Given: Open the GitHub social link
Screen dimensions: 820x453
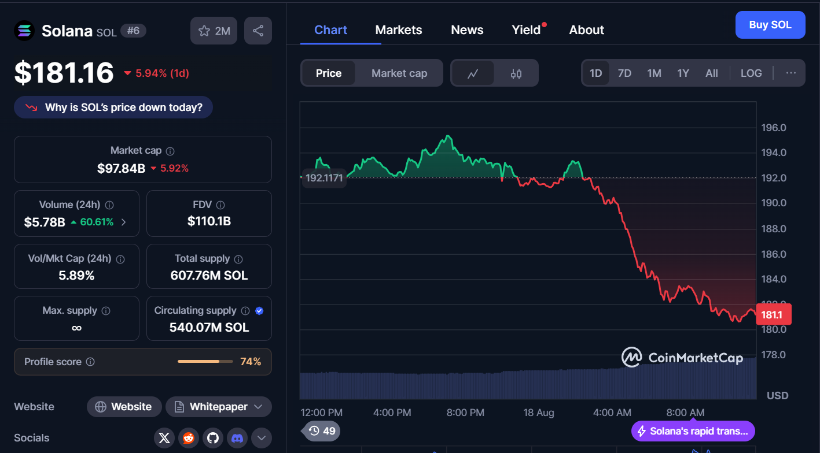Looking at the screenshot, I should click(x=213, y=439).
